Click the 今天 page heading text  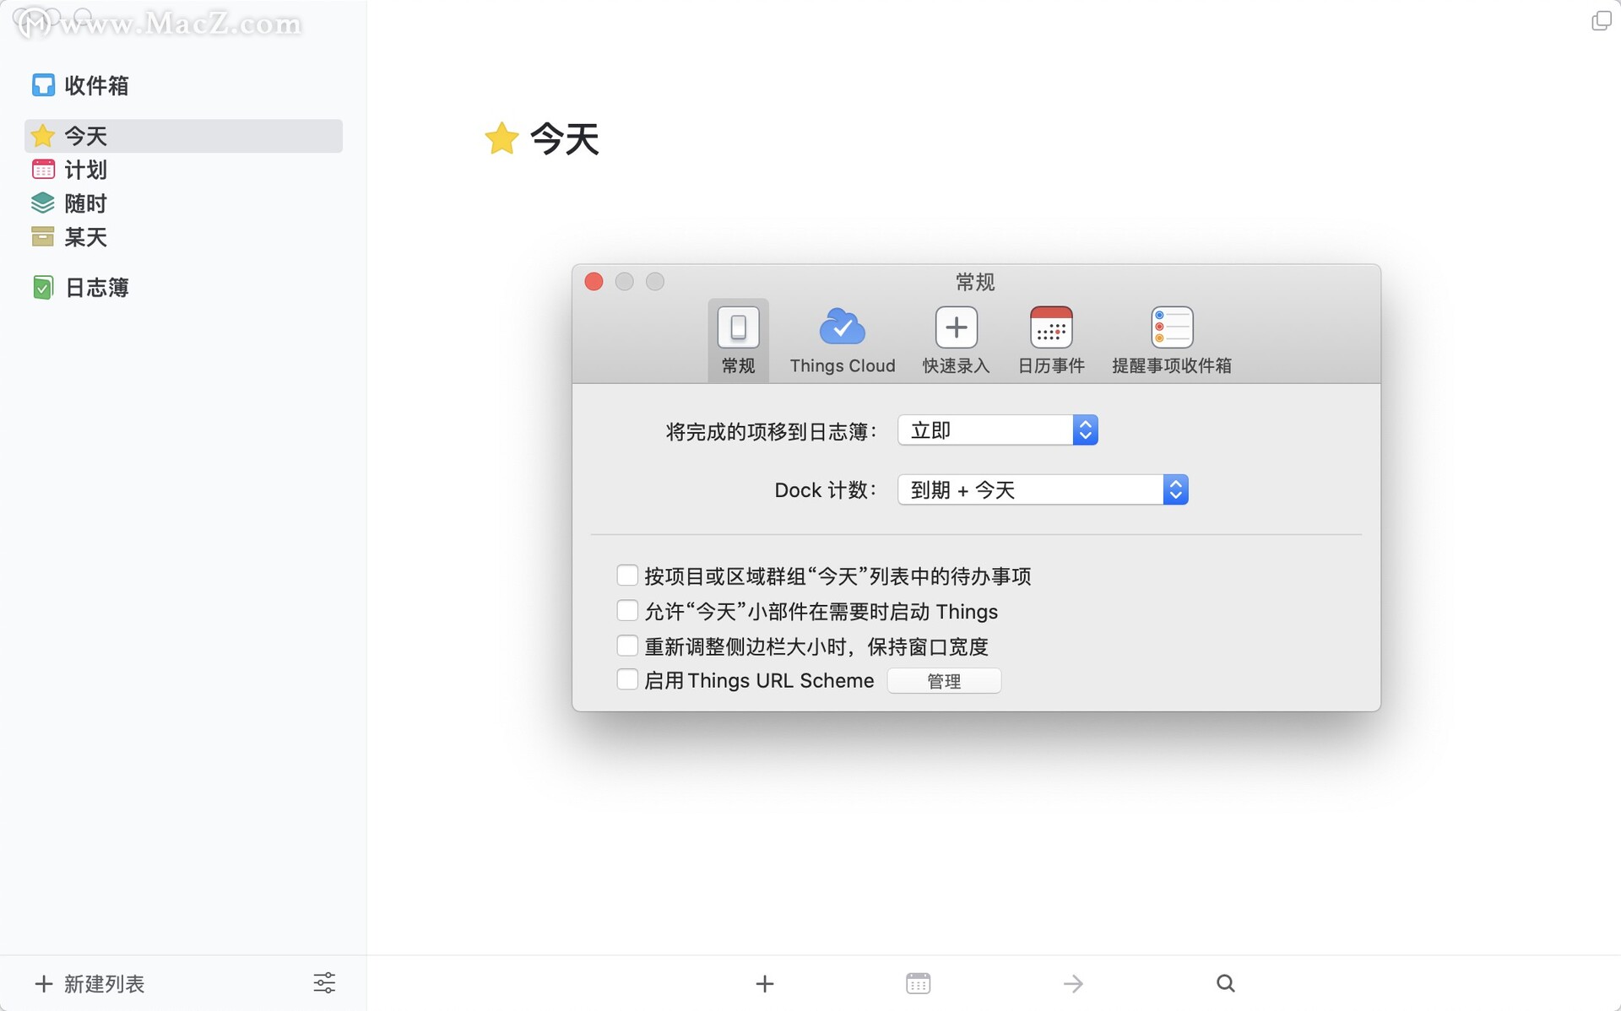point(565,139)
